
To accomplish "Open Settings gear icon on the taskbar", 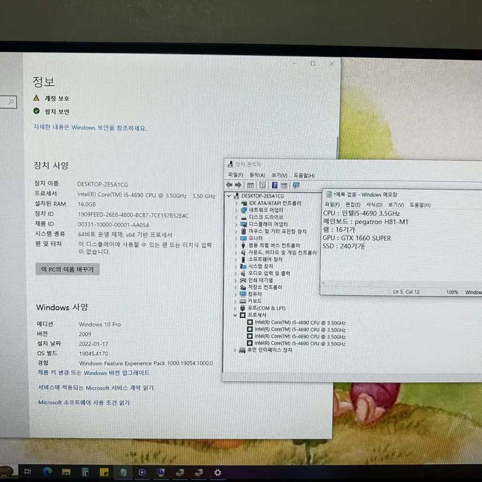I will [217, 472].
